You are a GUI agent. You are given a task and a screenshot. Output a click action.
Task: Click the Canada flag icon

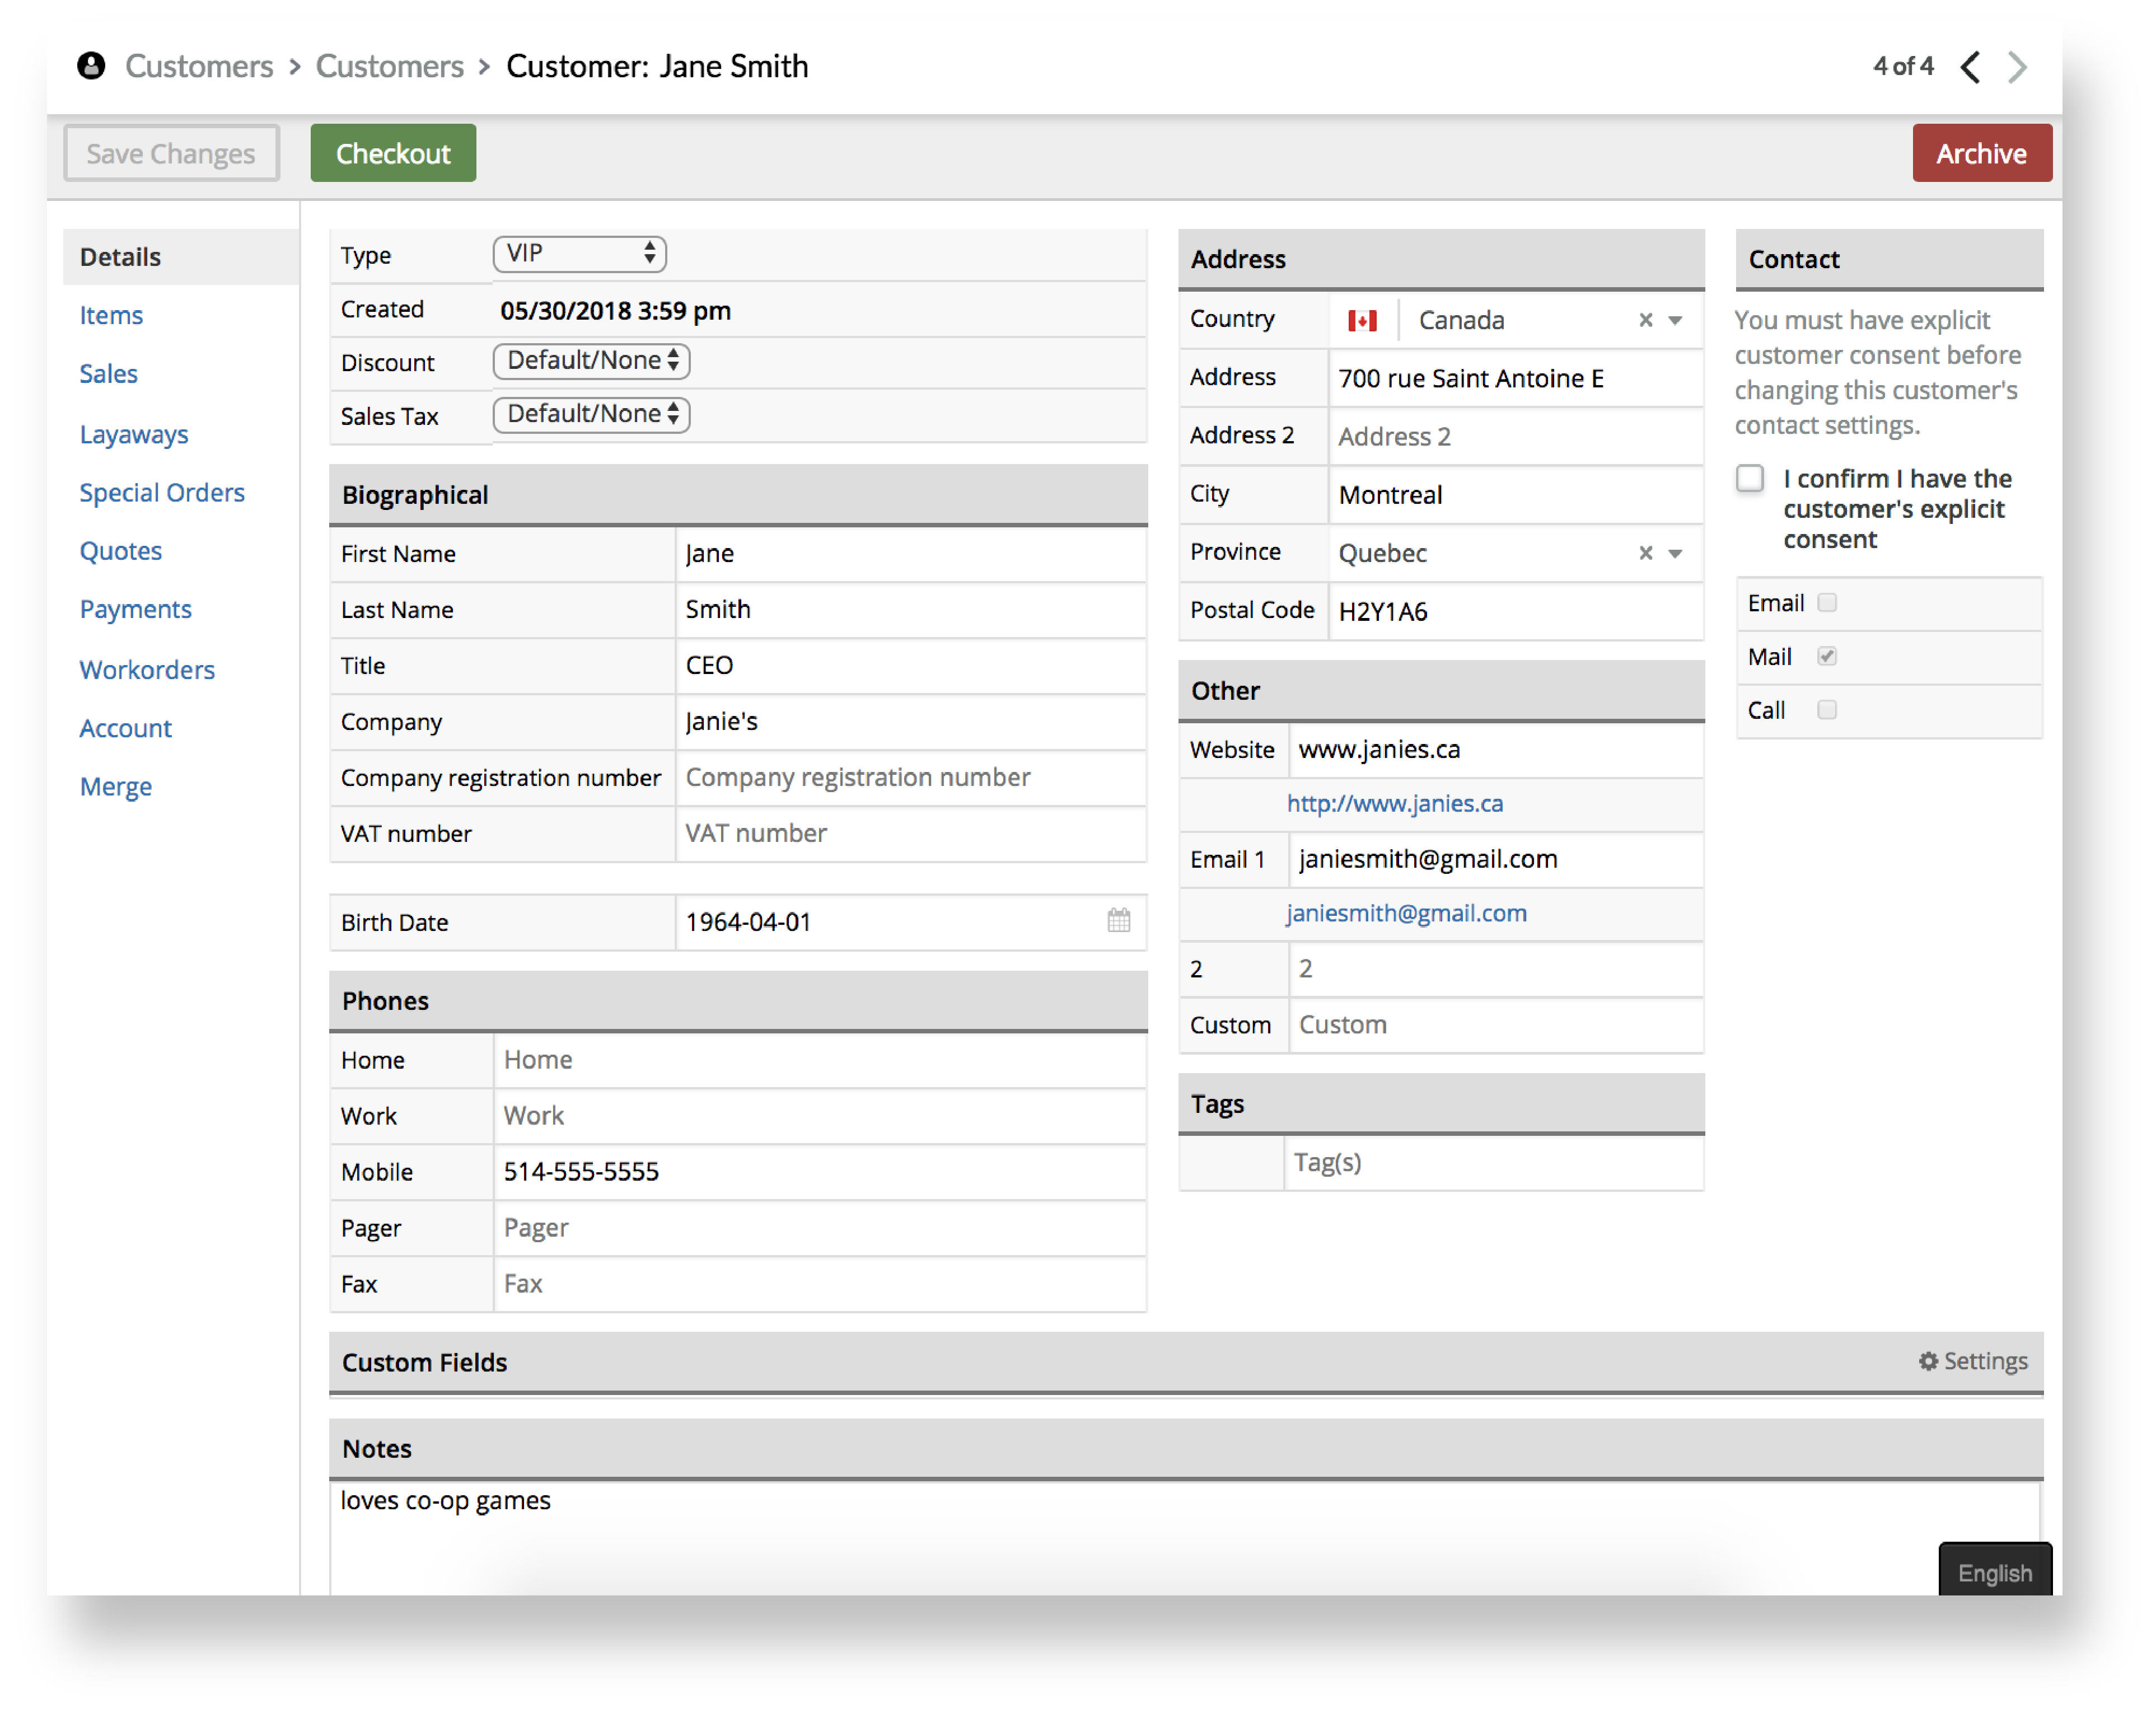tap(1362, 320)
